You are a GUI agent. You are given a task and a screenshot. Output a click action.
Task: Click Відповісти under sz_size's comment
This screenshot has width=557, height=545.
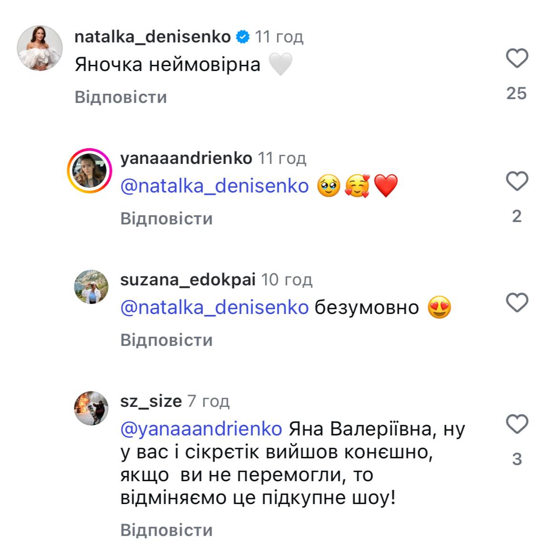(167, 529)
